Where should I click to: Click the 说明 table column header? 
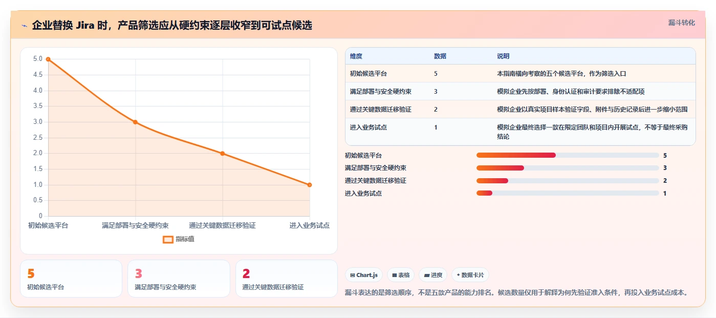pyautogui.click(x=503, y=56)
